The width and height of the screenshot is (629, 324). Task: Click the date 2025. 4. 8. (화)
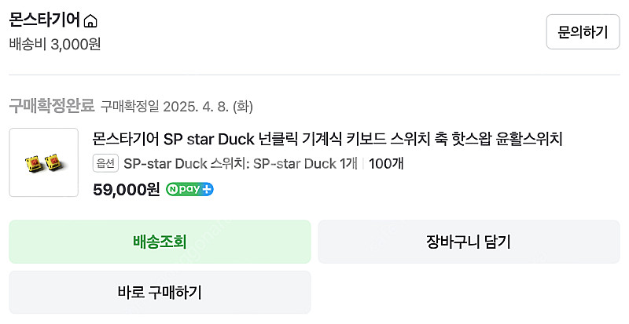208,106
